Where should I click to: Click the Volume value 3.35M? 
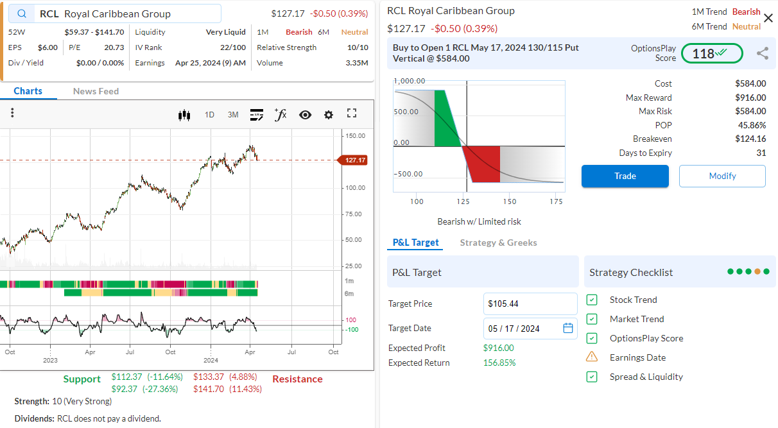tap(357, 63)
